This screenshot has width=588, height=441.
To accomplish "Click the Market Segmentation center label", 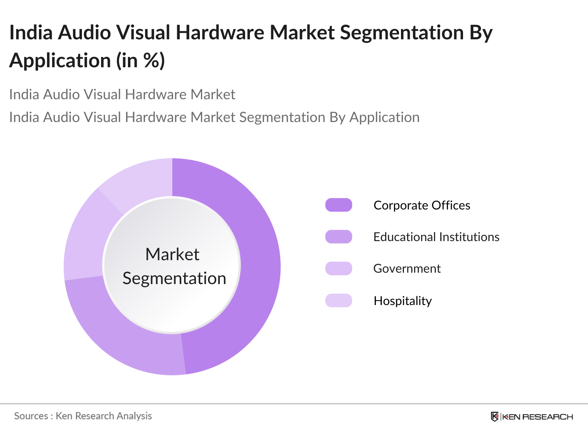I will [173, 266].
